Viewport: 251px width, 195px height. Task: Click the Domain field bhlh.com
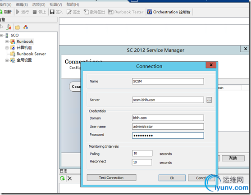click(168, 118)
